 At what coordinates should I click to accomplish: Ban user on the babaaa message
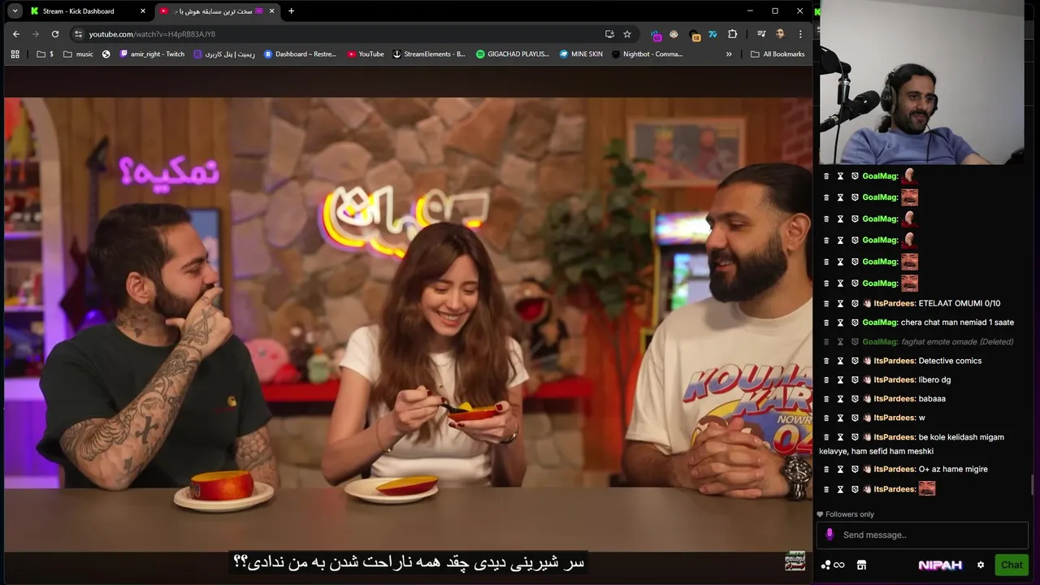(855, 399)
